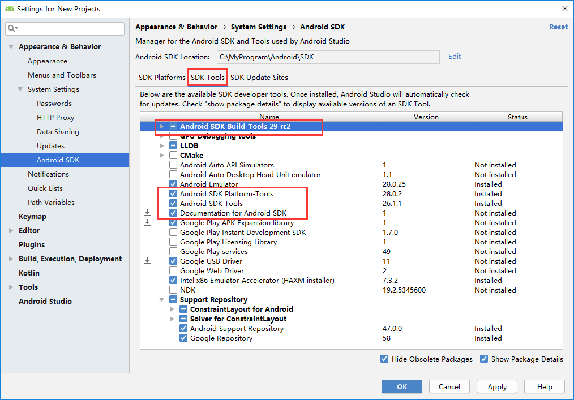The image size is (574, 400).
Task: Select HTTP Proxy settings
Action: click(55, 118)
